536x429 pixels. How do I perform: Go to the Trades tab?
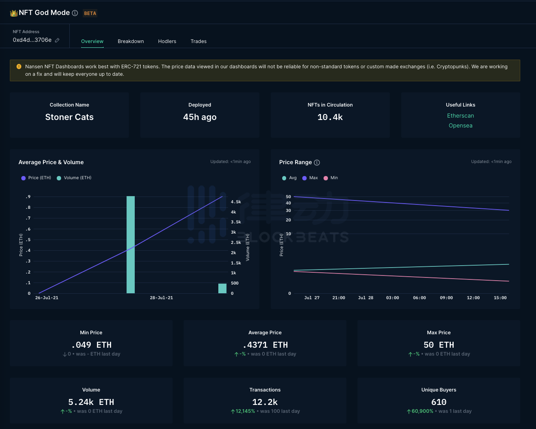[198, 41]
